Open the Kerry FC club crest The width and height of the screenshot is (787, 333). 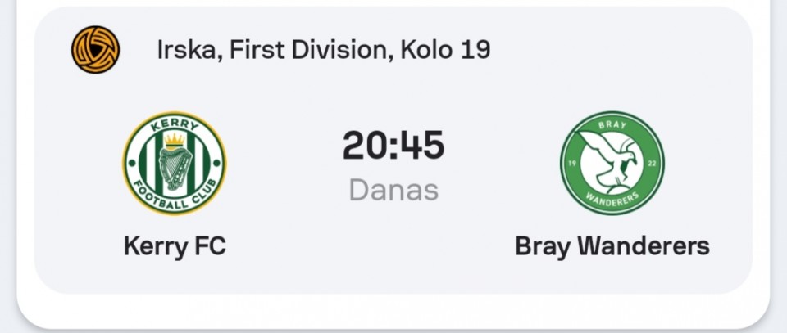point(175,164)
